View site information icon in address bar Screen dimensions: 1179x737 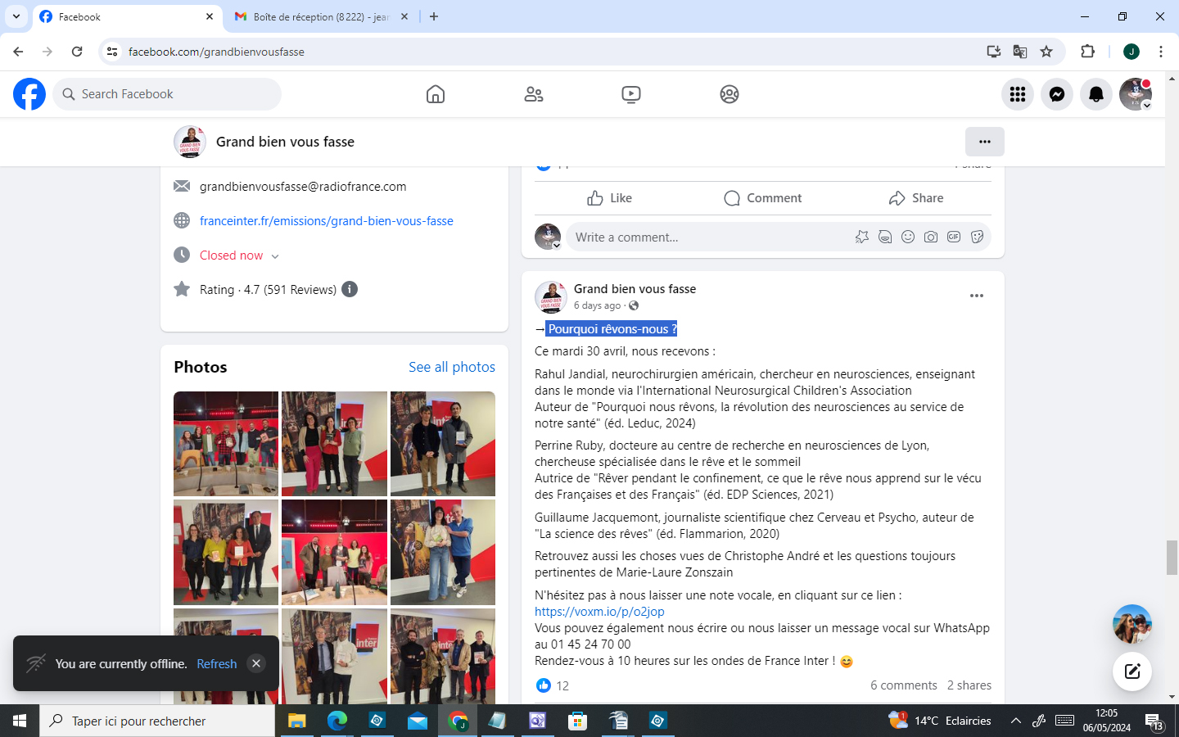(x=112, y=52)
